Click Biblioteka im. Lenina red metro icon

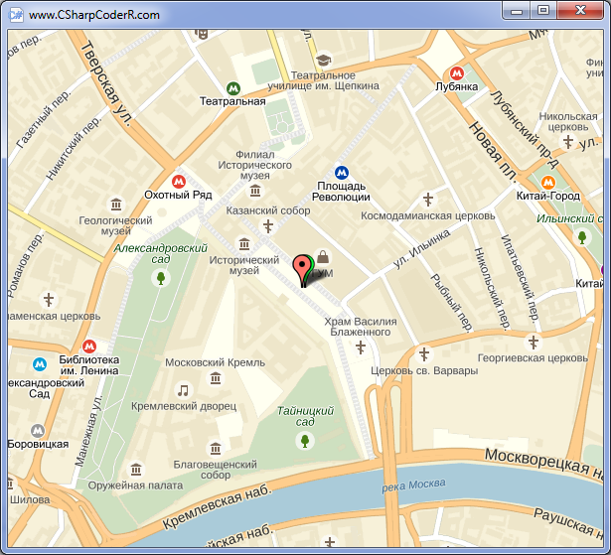[x=89, y=347]
